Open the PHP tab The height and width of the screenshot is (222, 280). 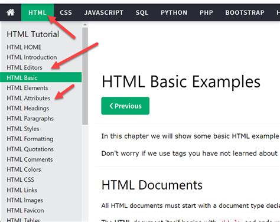pyautogui.click(x=206, y=12)
